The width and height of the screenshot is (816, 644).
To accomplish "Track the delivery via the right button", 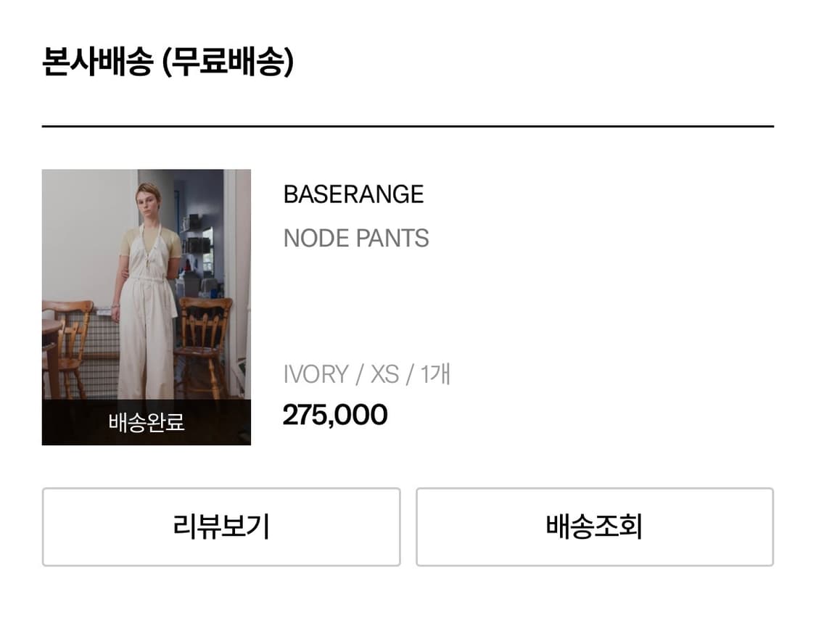I will pyautogui.click(x=595, y=527).
